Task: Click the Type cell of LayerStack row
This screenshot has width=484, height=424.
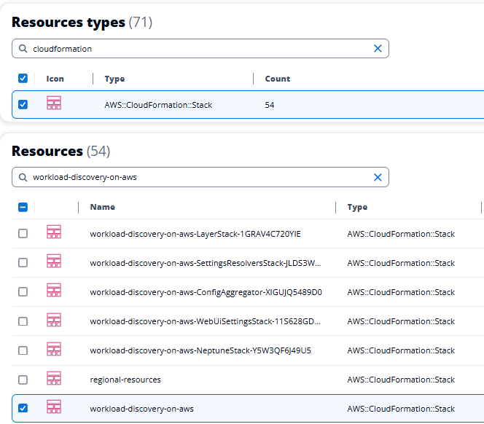Action: (x=401, y=234)
